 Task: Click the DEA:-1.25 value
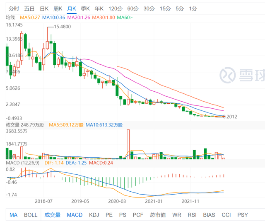point(76,163)
